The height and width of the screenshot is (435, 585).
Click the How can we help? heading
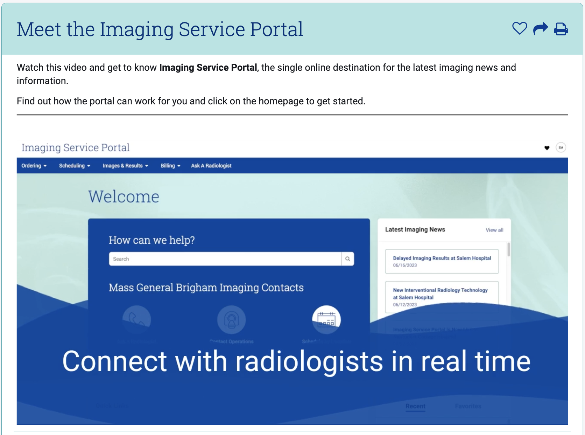(151, 240)
